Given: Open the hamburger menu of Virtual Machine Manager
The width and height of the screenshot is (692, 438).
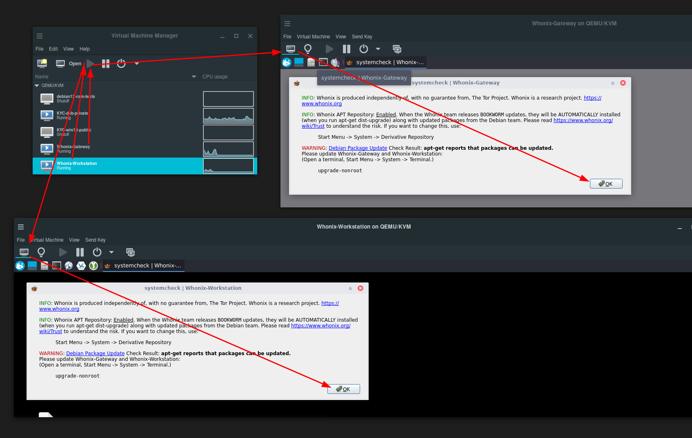Looking at the screenshot, I should coord(40,36).
